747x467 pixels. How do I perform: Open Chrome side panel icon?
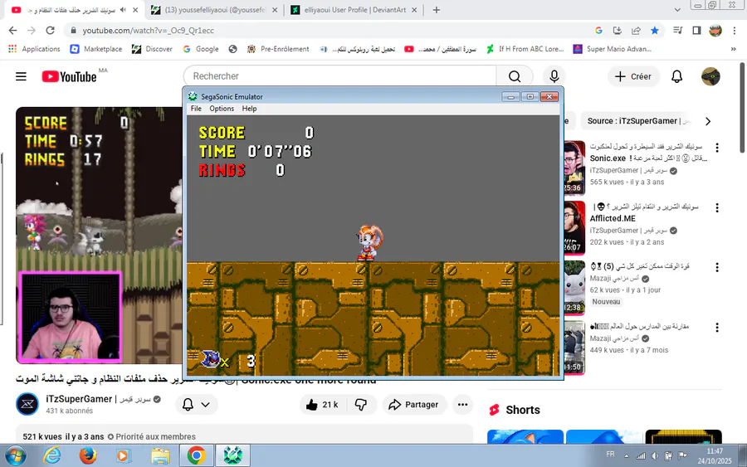point(696,31)
